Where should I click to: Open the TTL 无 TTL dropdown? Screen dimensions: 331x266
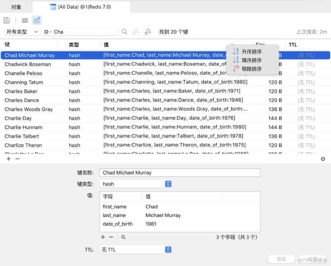[168, 250]
